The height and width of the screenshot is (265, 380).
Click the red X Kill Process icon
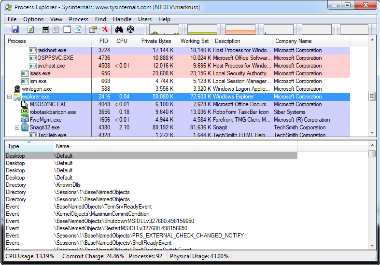coord(105,29)
